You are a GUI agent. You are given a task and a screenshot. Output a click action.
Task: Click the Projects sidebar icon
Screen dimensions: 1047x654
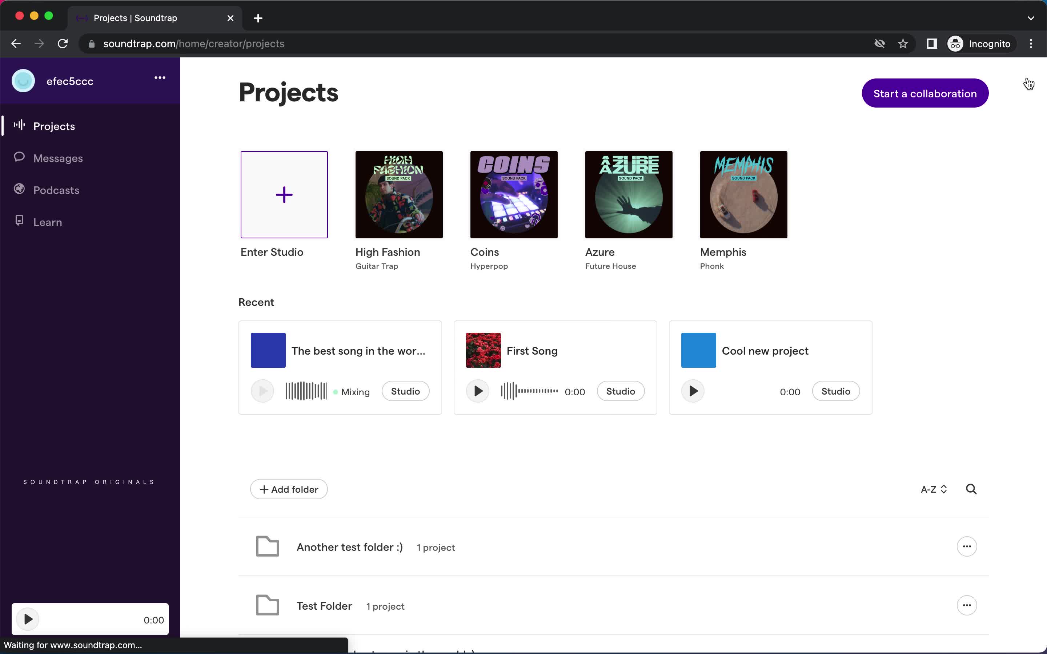[20, 126]
